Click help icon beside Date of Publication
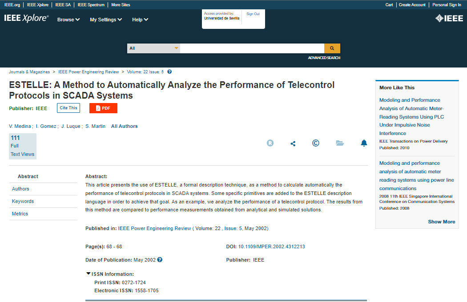Viewport: 467px width, 302px height. pyautogui.click(x=160, y=260)
